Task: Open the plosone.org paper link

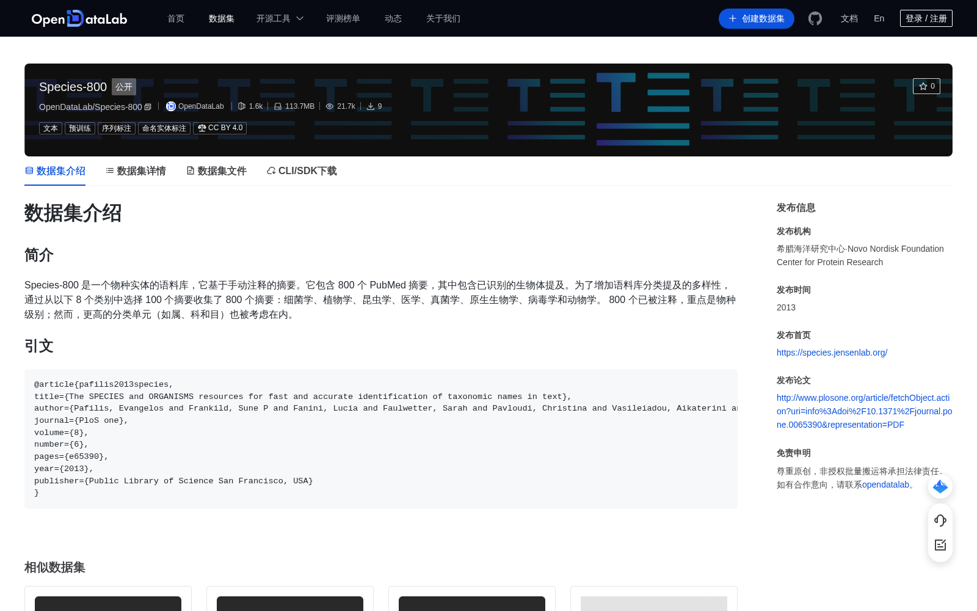Action: [864, 411]
